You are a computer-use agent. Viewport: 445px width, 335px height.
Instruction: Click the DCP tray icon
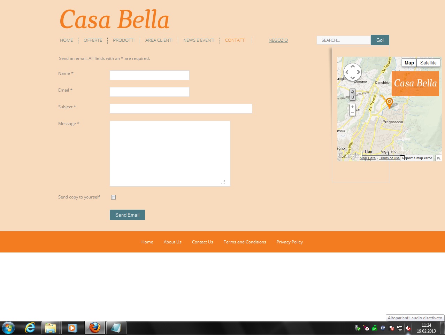(x=383, y=328)
